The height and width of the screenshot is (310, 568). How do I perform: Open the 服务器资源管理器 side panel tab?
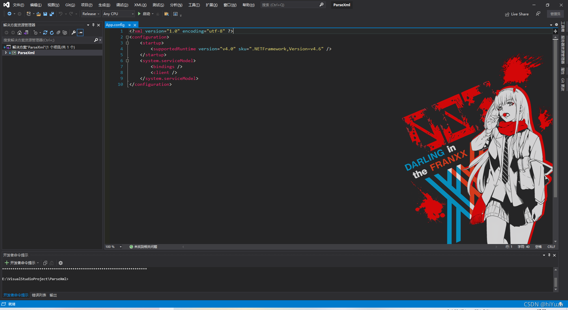coord(563,50)
